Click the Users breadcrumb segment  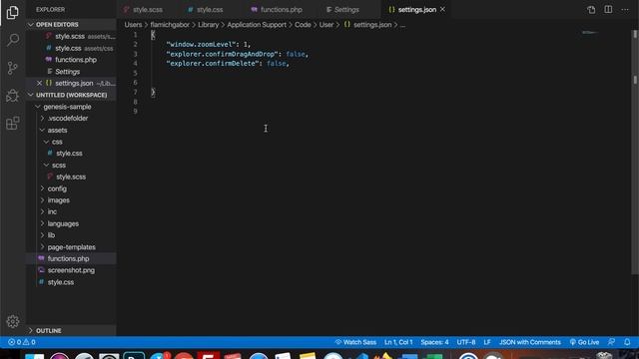pos(133,25)
